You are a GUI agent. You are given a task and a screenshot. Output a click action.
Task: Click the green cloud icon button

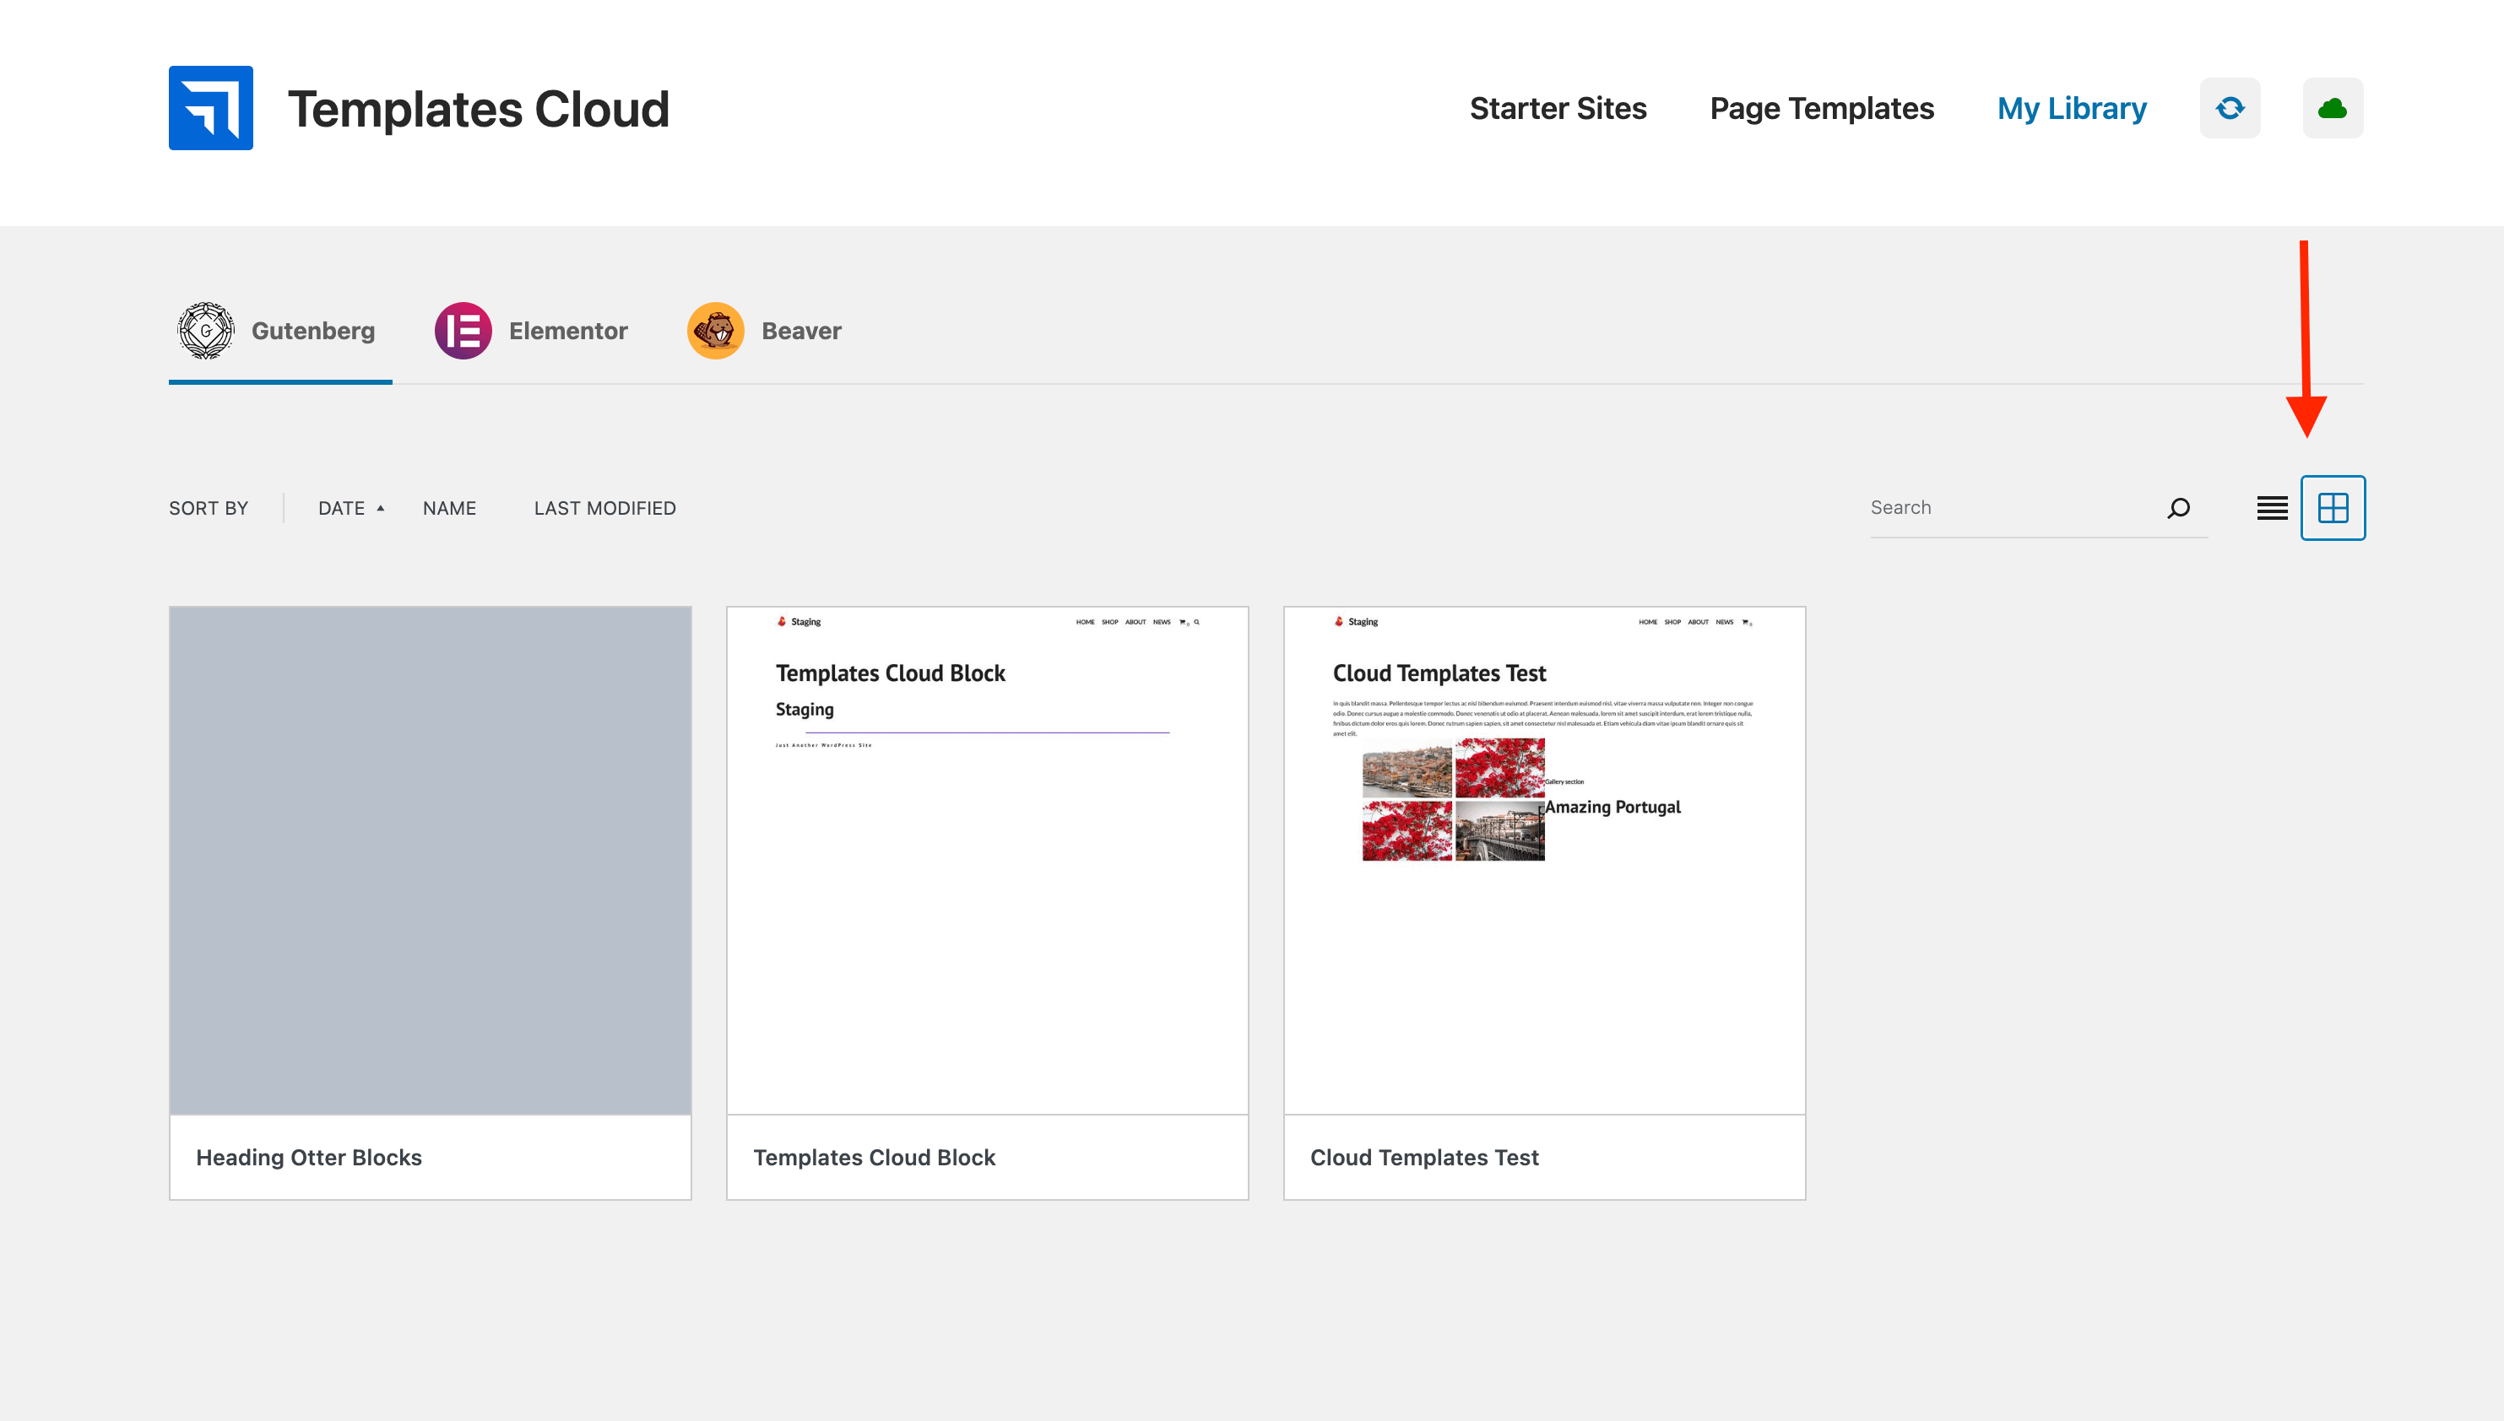(x=2332, y=108)
